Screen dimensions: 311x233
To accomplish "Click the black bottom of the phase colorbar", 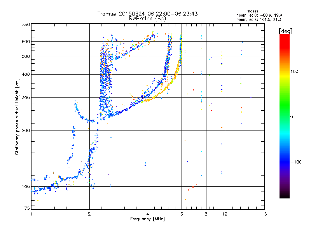I will (285, 195).
